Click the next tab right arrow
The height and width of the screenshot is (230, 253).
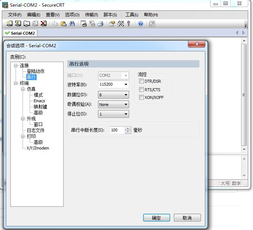pos(243,33)
